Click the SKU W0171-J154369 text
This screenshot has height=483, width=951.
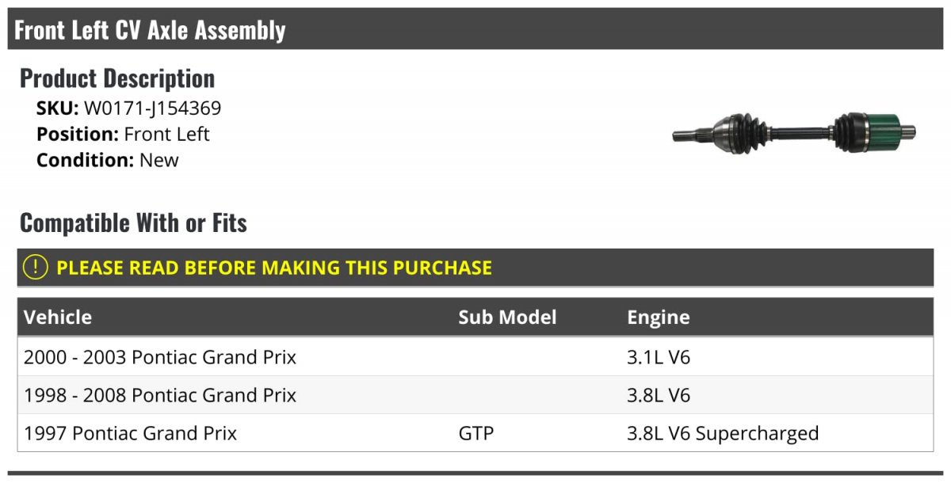(x=128, y=108)
